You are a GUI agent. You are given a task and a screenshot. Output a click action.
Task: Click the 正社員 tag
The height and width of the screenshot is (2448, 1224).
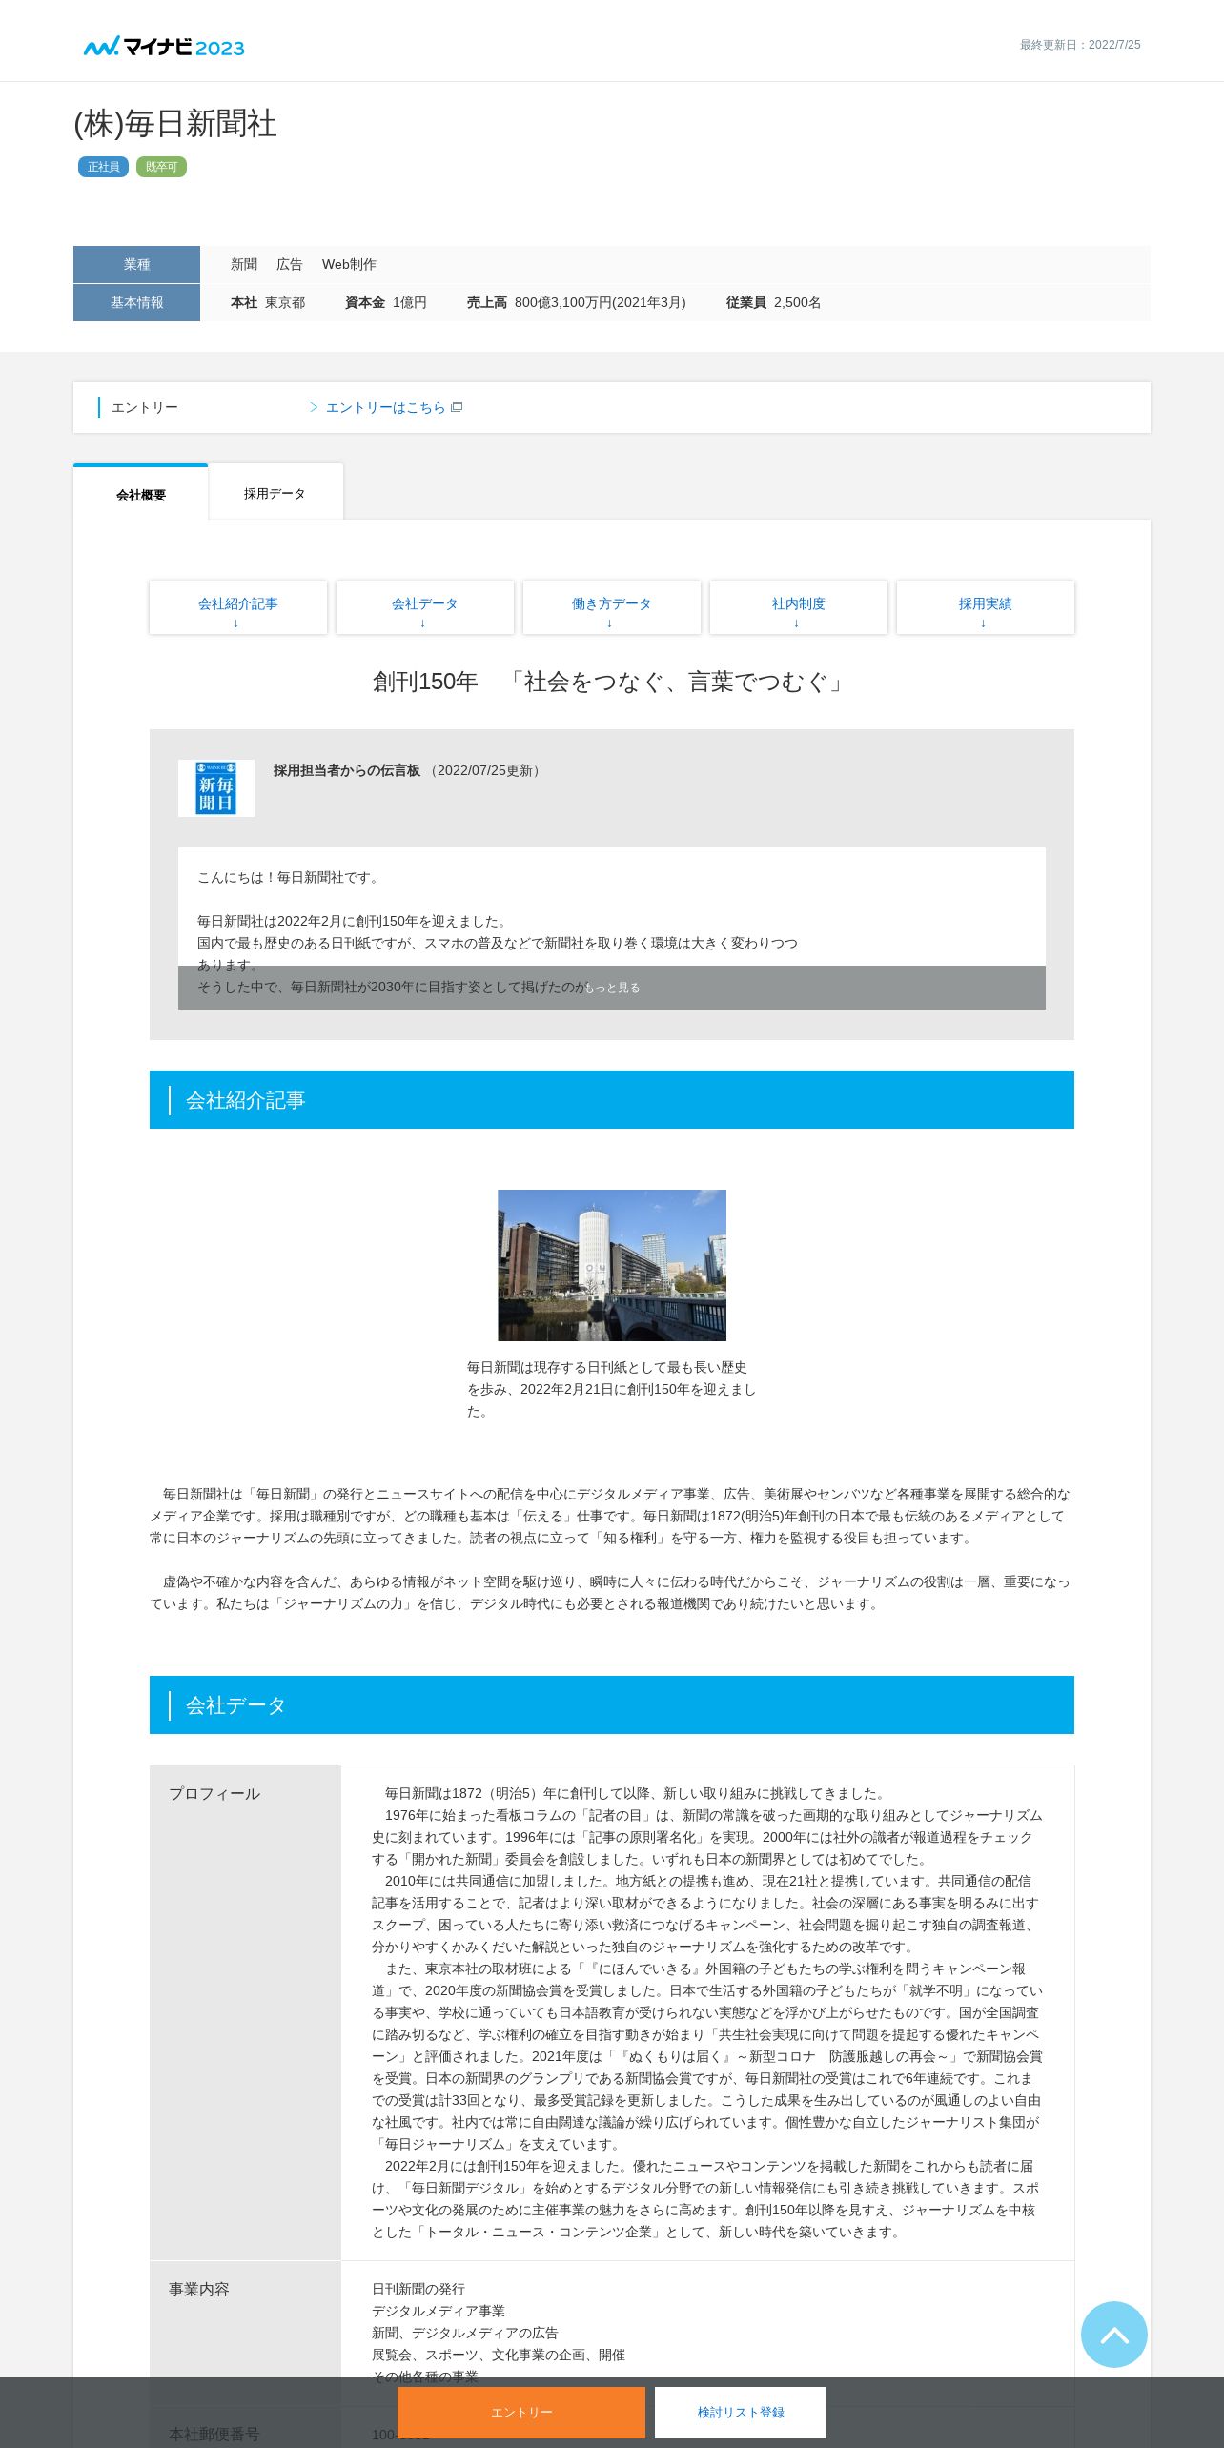(x=103, y=167)
